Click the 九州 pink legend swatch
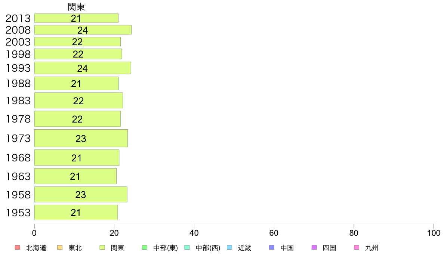The width and height of the screenshot is (444, 275). click(357, 247)
